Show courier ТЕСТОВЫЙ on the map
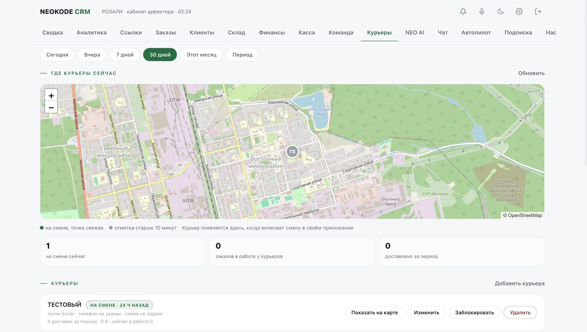 pos(375,313)
